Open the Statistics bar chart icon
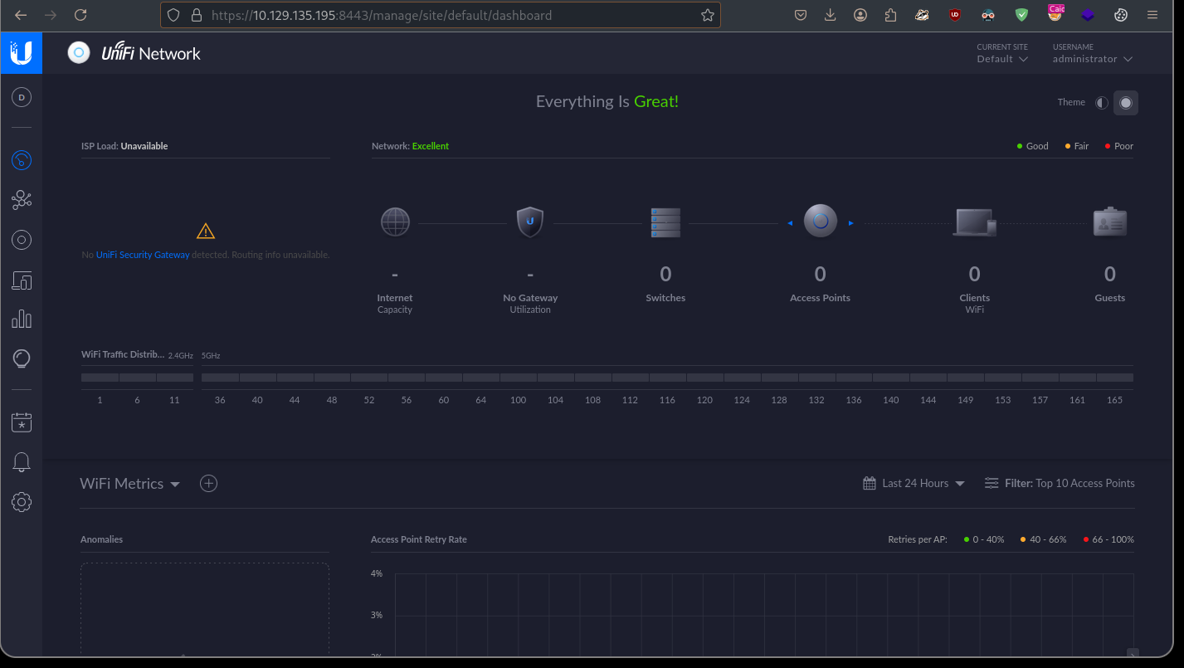 click(x=22, y=319)
